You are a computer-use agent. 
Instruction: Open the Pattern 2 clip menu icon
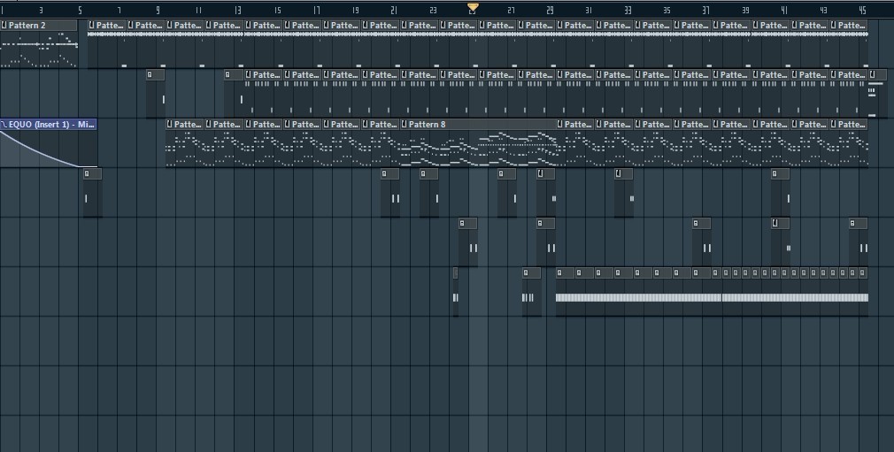click(4, 26)
